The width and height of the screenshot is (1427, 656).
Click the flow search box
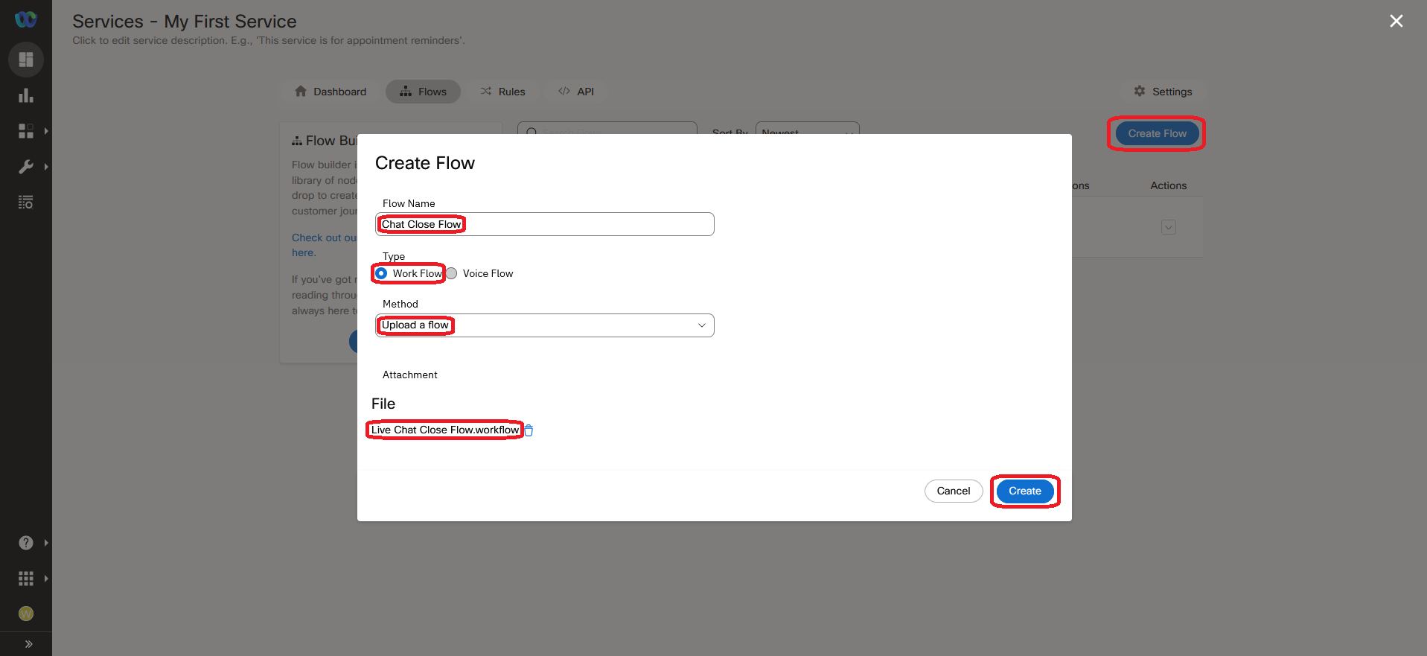tap(607, 128)
